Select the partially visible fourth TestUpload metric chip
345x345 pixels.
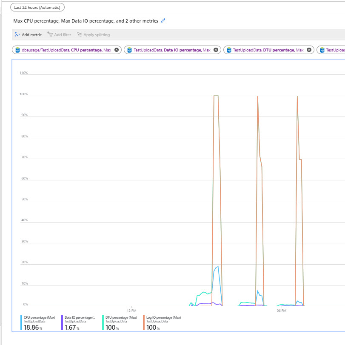[331, 50]
